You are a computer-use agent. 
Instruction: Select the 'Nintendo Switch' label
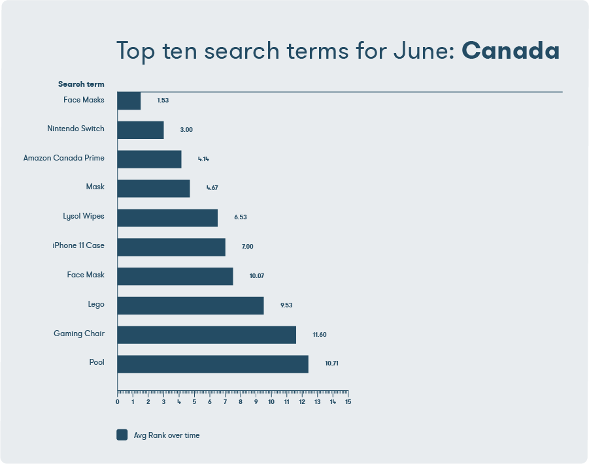(x=76, y=129)
